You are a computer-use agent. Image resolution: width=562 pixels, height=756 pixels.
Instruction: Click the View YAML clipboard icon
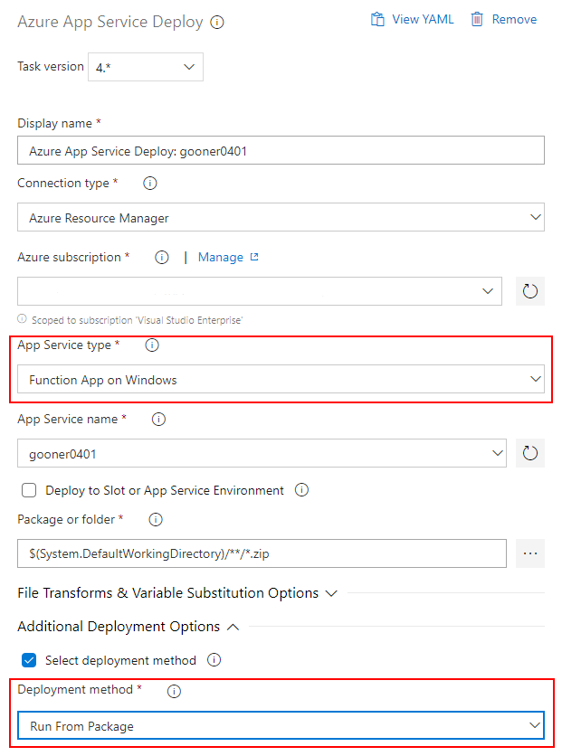[377, 19]
